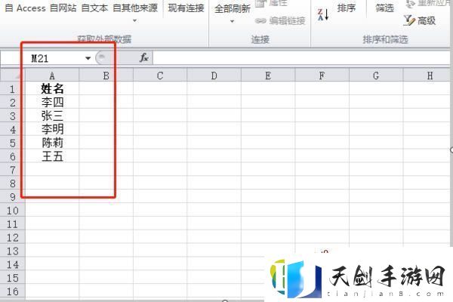Open the 排序 sort dialog
This screenshot has width=453, height=302.
pyautogui.click(x=346, y=8)
